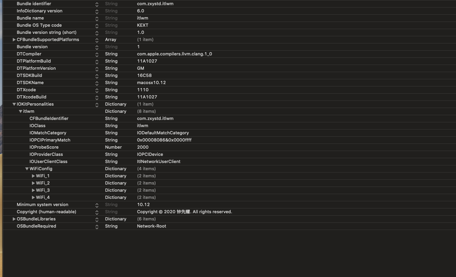The image size is (456, 277).
Task: Select the IOProbeScore value 2000
Action: click(143, 147)
